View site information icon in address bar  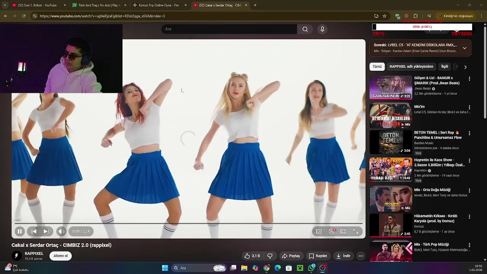click(35, 16)
